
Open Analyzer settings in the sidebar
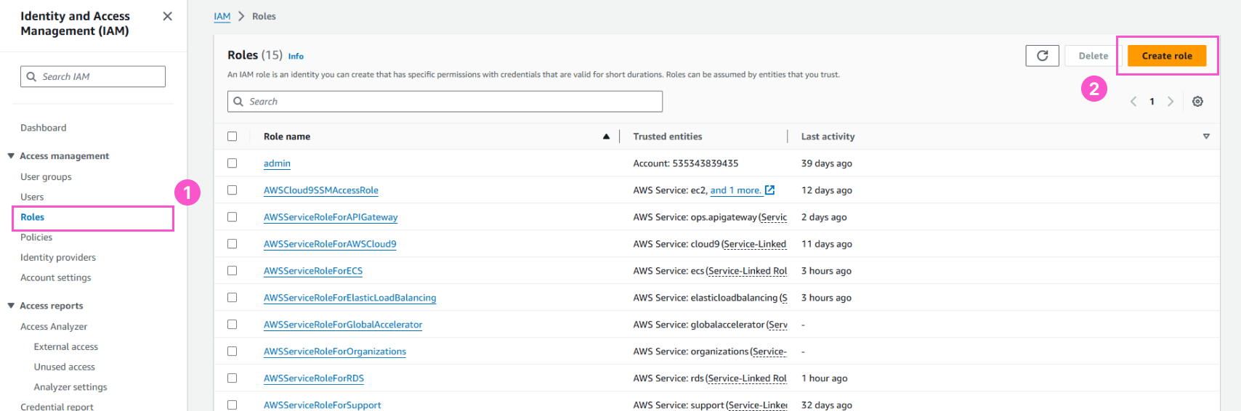pyautogui.click(x=70, y=387)
